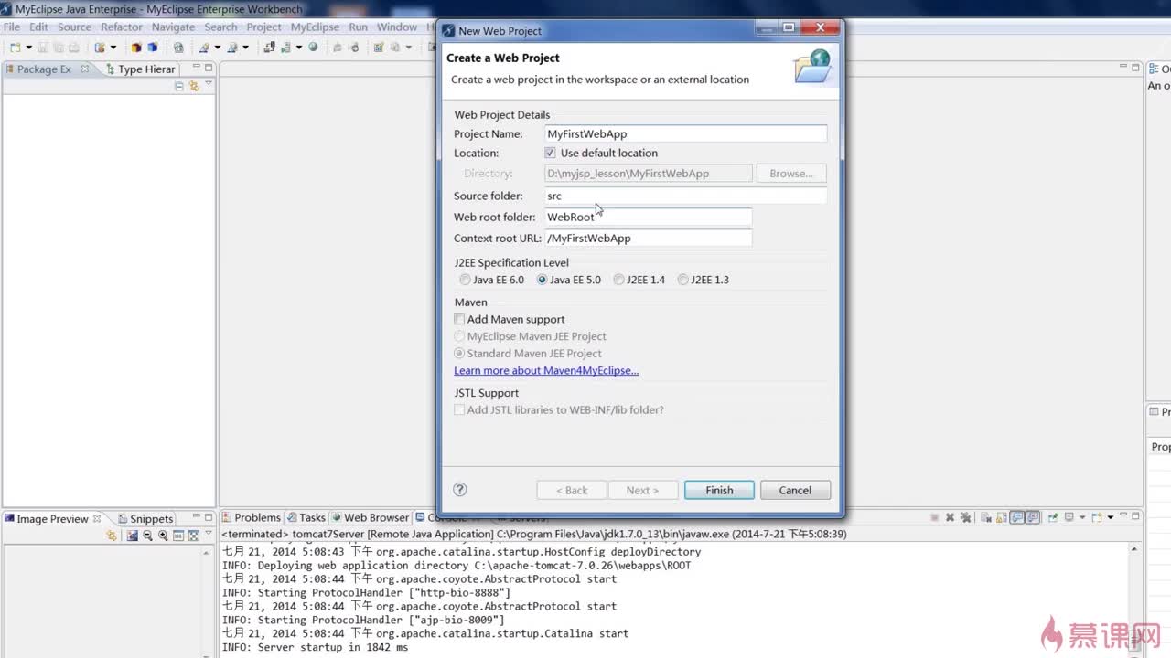Select Java EE 6.0 specification level

[465, 280]
